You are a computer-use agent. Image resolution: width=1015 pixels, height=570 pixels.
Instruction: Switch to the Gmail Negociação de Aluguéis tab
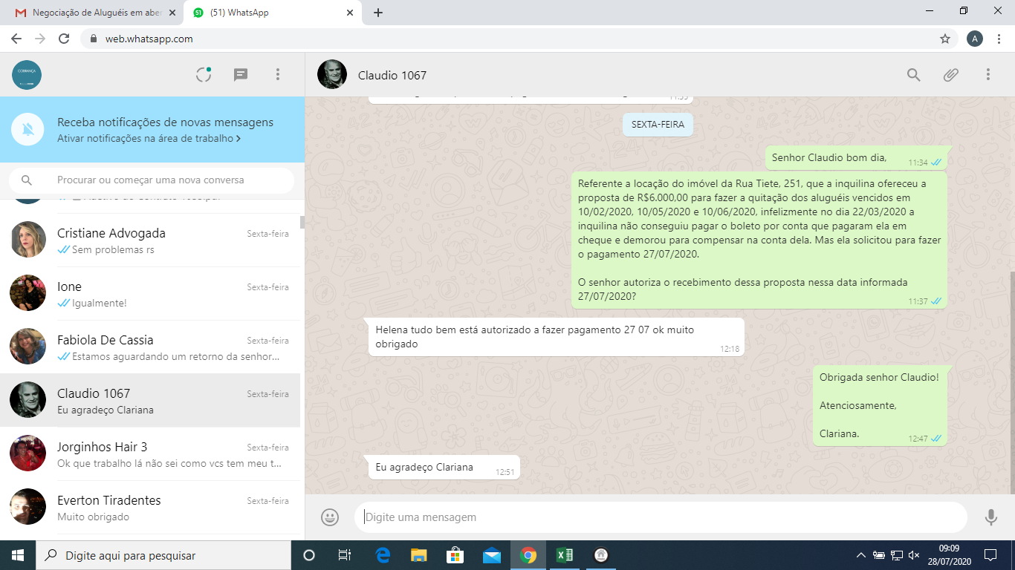pyautogui.click(x=97, y=13)
